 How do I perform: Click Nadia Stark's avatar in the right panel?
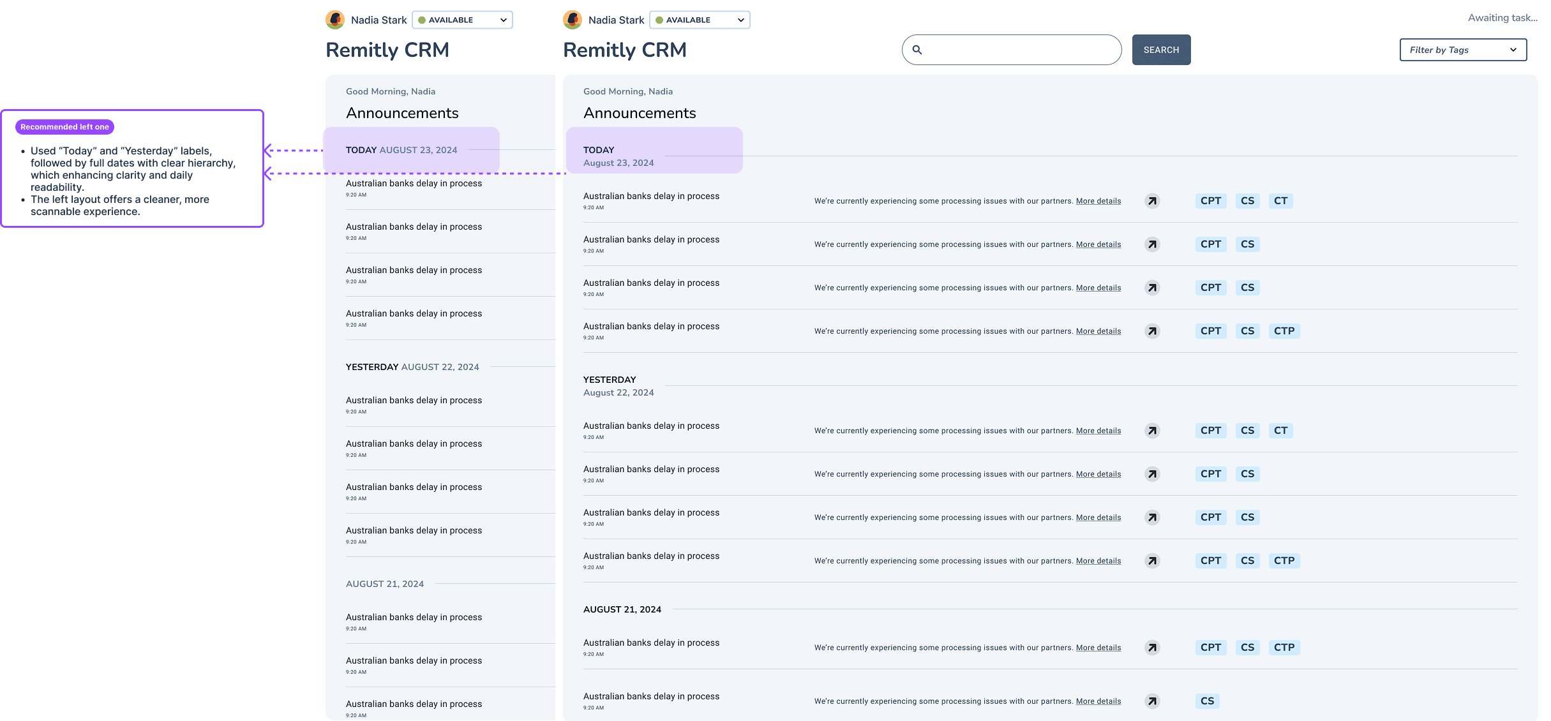(x=573, y=20)
